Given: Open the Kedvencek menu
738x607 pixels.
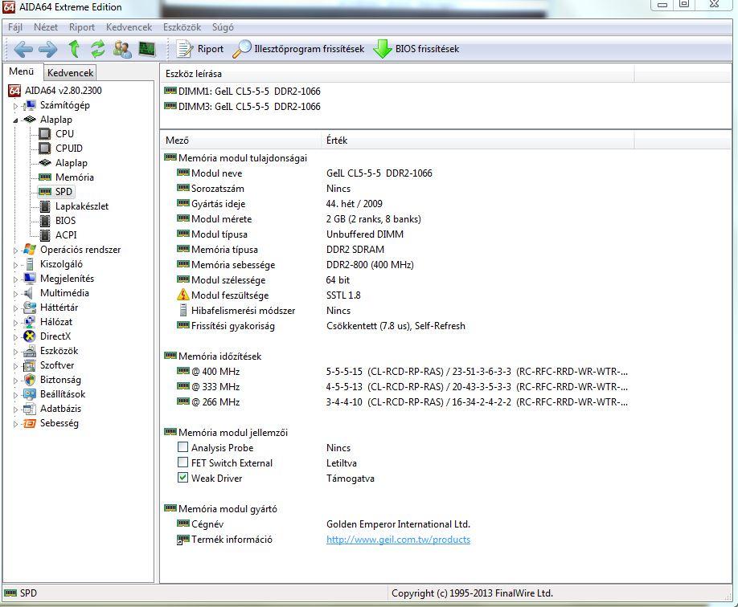Looking at the screenshot, I should coord(129,27).
